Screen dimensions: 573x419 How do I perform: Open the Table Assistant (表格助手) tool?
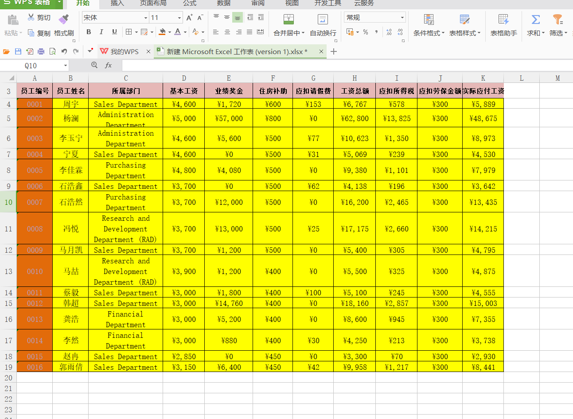(504, 25)
